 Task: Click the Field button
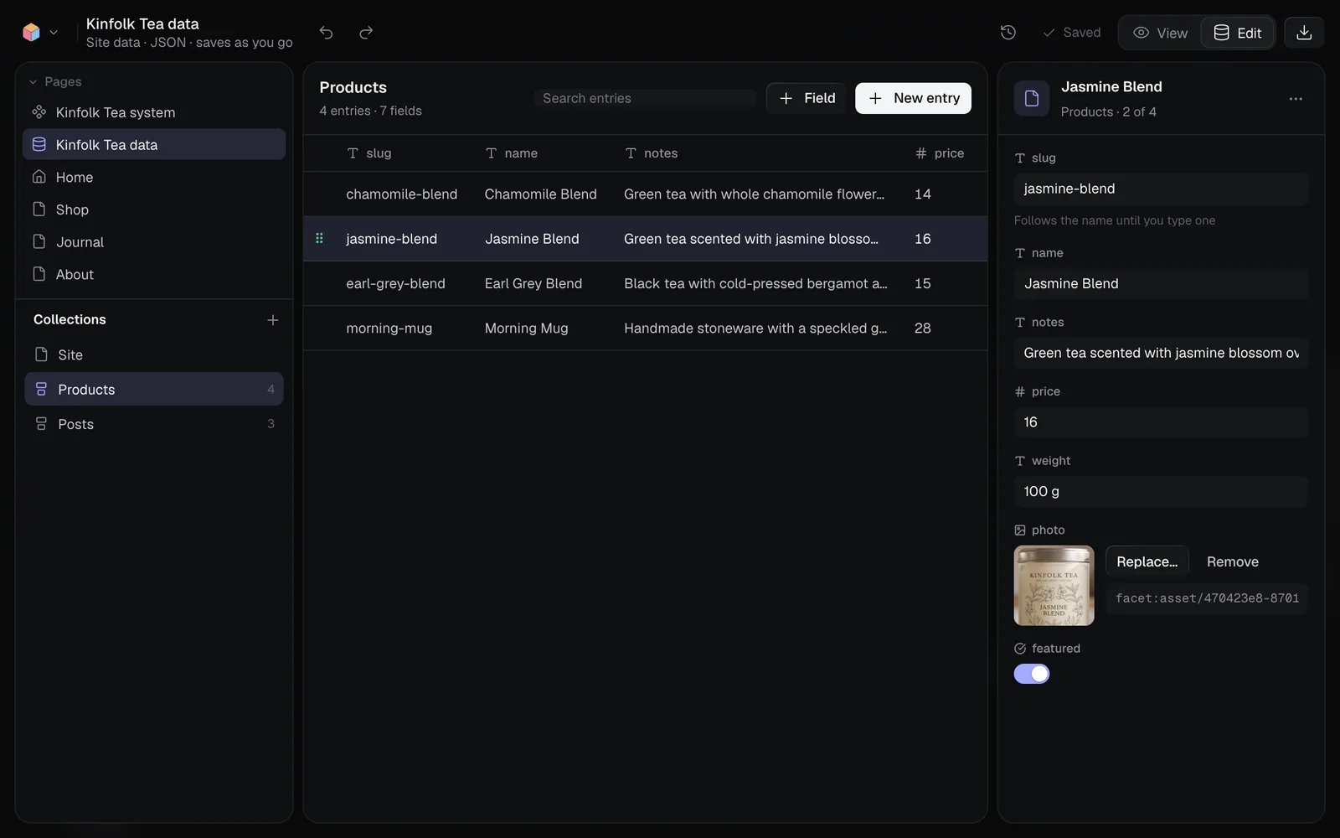click(x=807, y=98)
